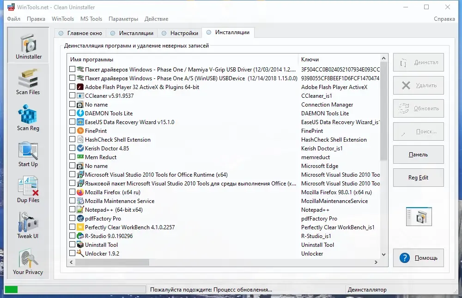Click the pdfFactory Pro icon

point(80,219)
